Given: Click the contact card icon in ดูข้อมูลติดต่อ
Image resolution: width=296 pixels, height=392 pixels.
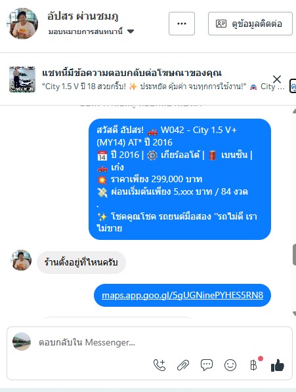Looking at the screenshot, I should (221, 24).
